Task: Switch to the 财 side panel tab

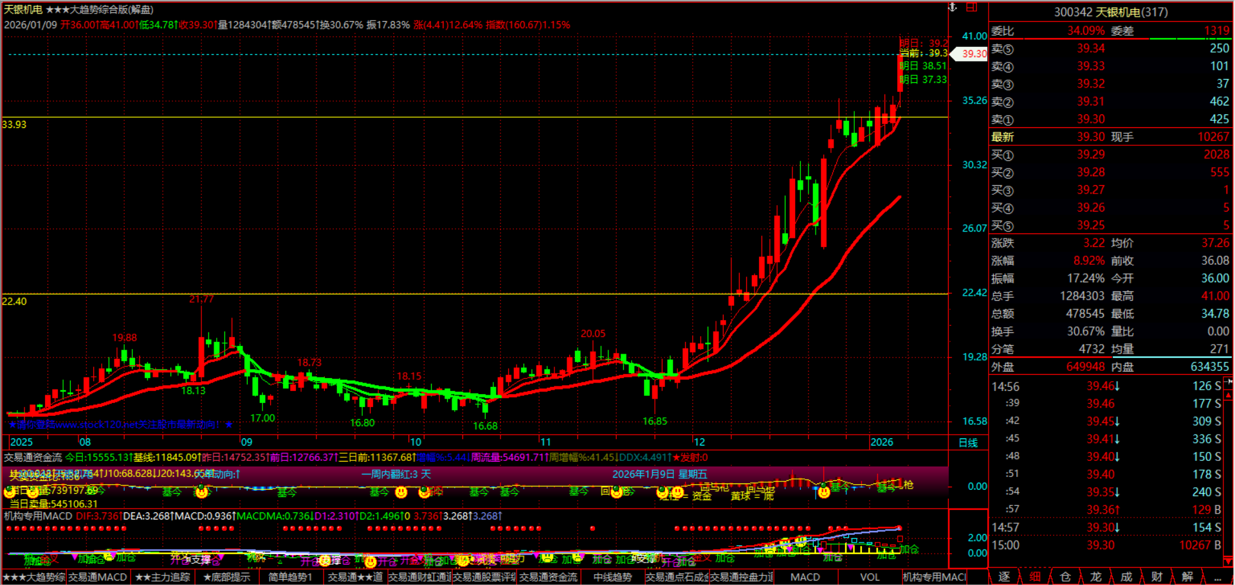Action: [1157, 577]
